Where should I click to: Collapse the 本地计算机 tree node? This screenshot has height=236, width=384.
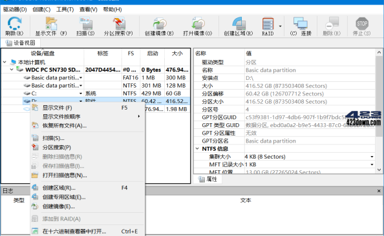coord(5,62)
